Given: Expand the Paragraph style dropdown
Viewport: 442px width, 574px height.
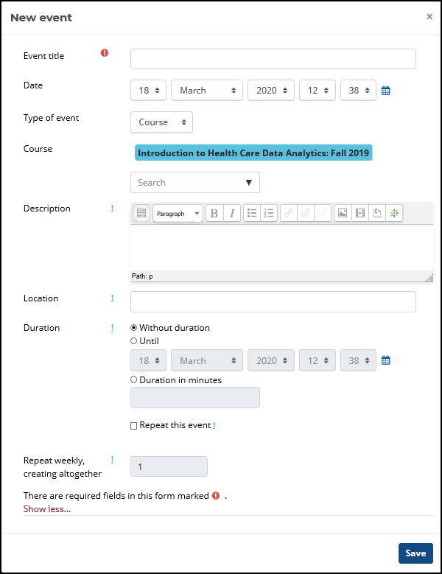Looking at the screenshot, I should (x=178, y=214).
